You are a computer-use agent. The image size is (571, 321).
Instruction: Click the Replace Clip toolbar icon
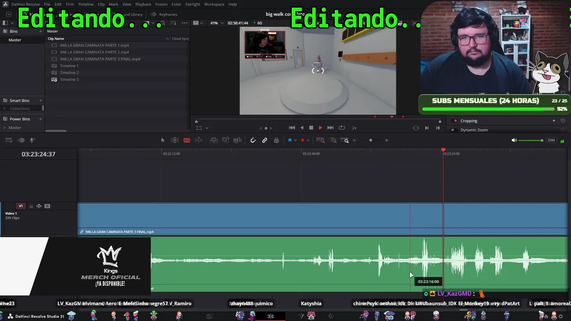(x=238, y=140)
